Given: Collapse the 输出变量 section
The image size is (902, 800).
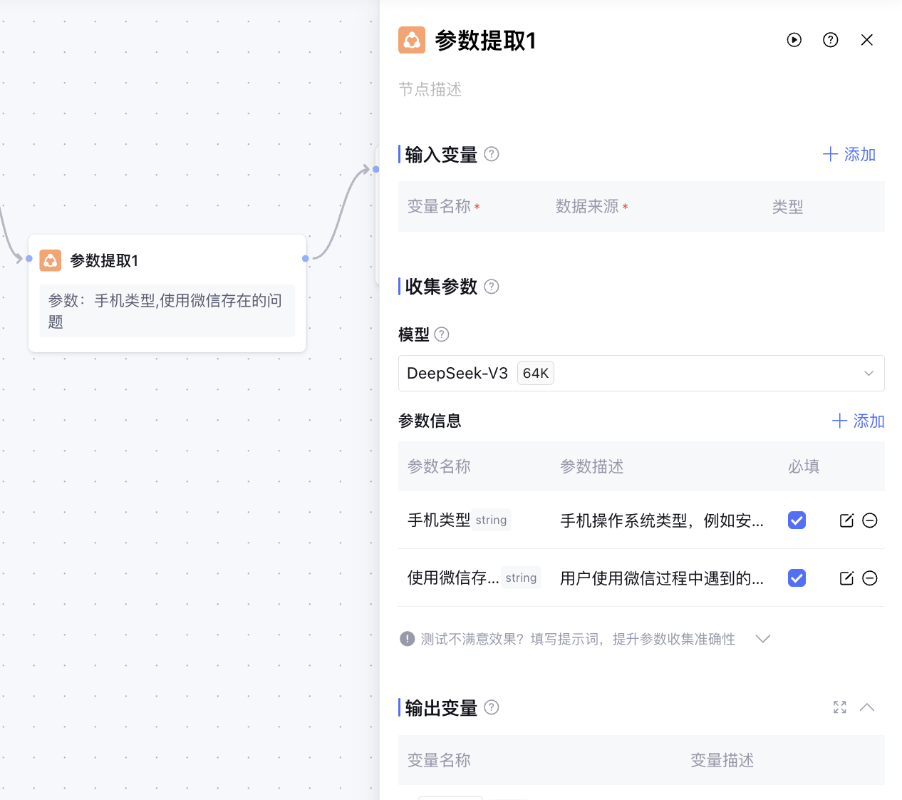Looking at the screenshot, I should [866, 707].
